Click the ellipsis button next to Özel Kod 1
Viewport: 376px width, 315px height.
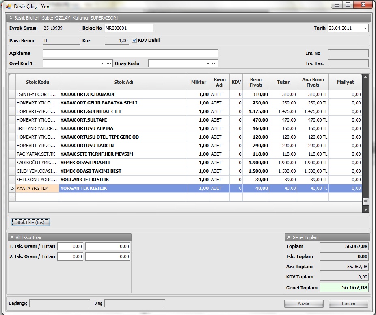tap(109, 63)
